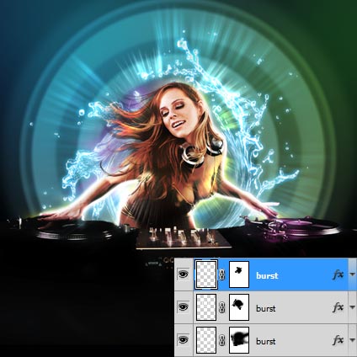
Task: Click the fx effects icon on middle burst layer
Action: coord(338,307)
